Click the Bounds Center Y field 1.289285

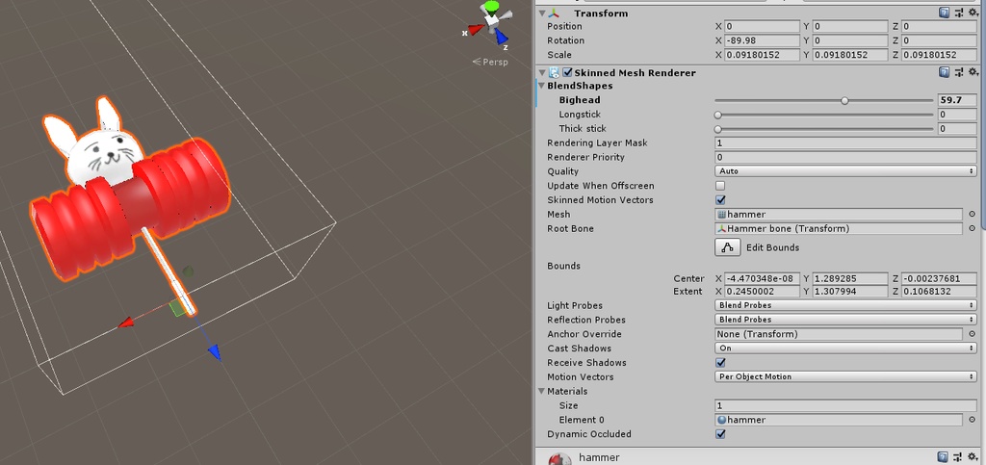(x=849, y=278)
